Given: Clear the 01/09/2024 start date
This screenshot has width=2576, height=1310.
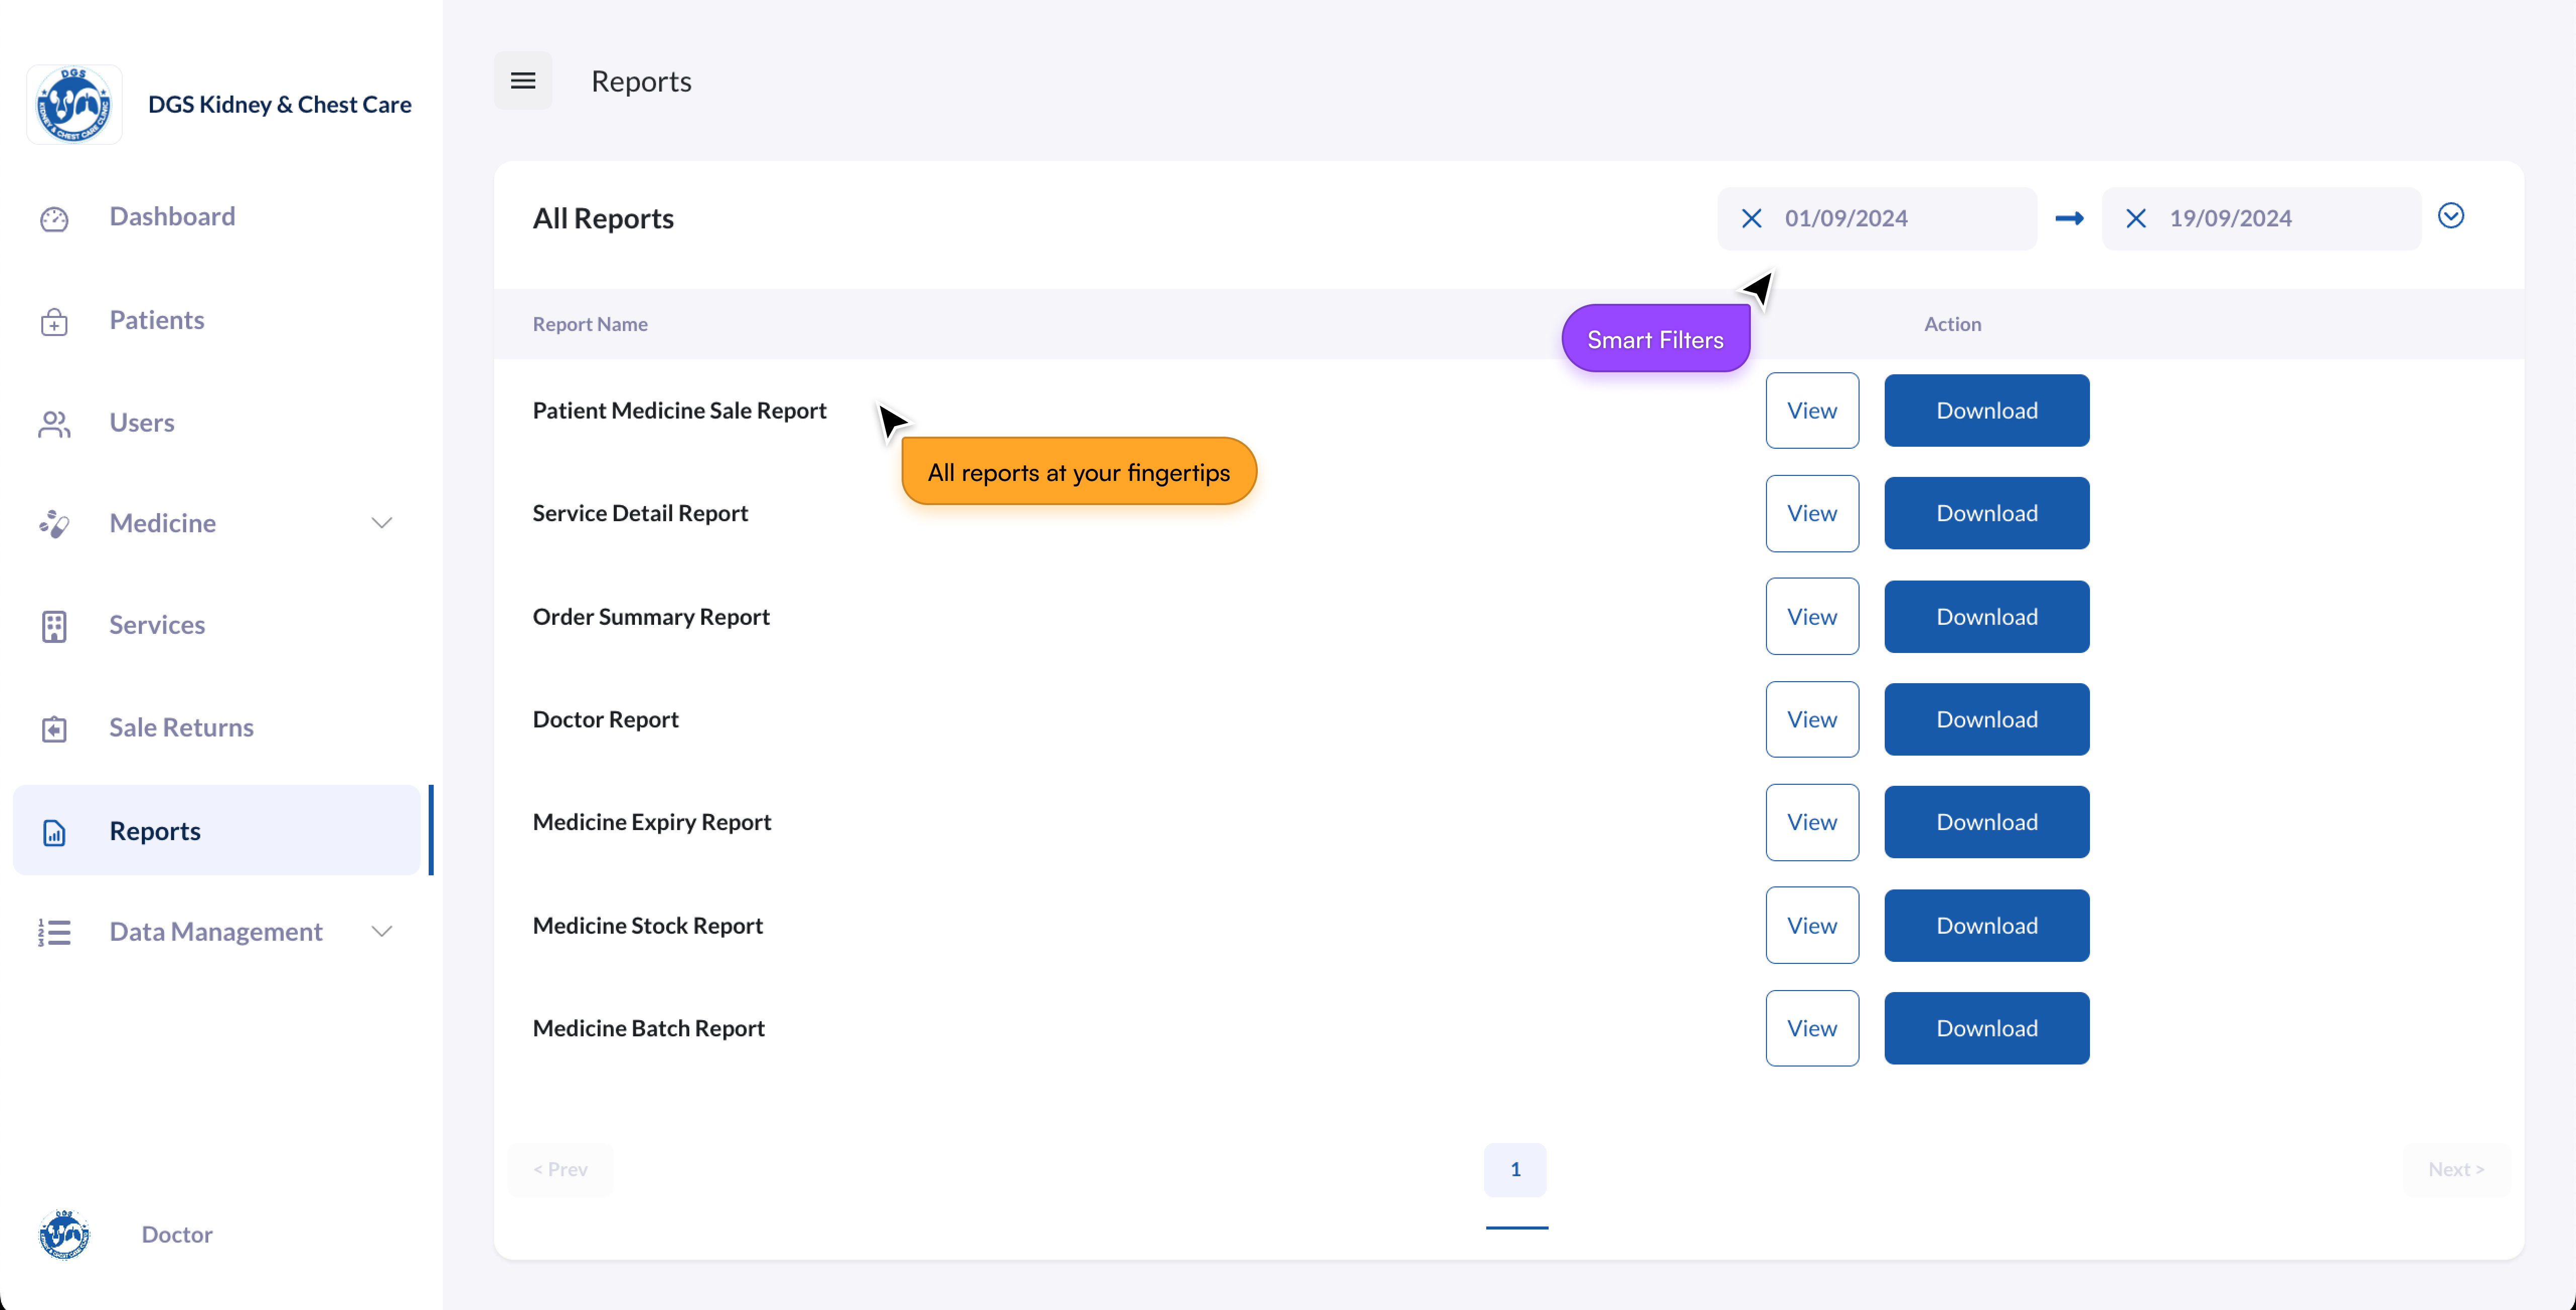Looking at the screenshot, I should coord(1751,218).
